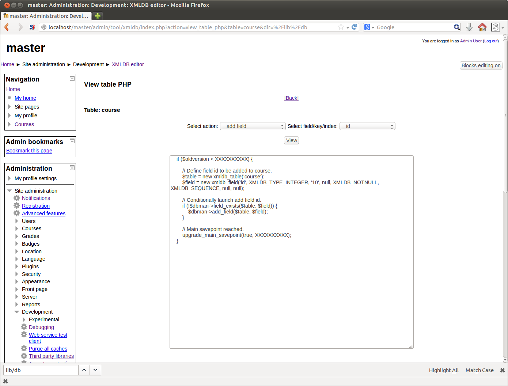Screen dimensions: 508x386
Task: Expand Site pages in Navigation
Action: [x=9, y=107]
